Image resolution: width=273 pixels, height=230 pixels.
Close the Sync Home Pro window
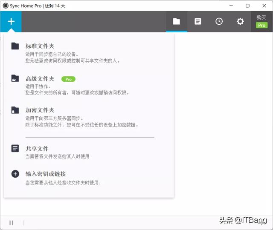pyautogui.click(x=264, y=6)
